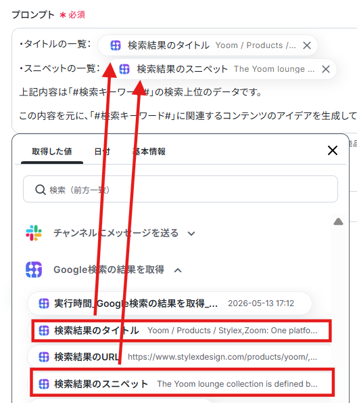Click Yoom icon in 検索結果のスニペット prompt chip
357x403 pixels.
[x=124, y=69]
